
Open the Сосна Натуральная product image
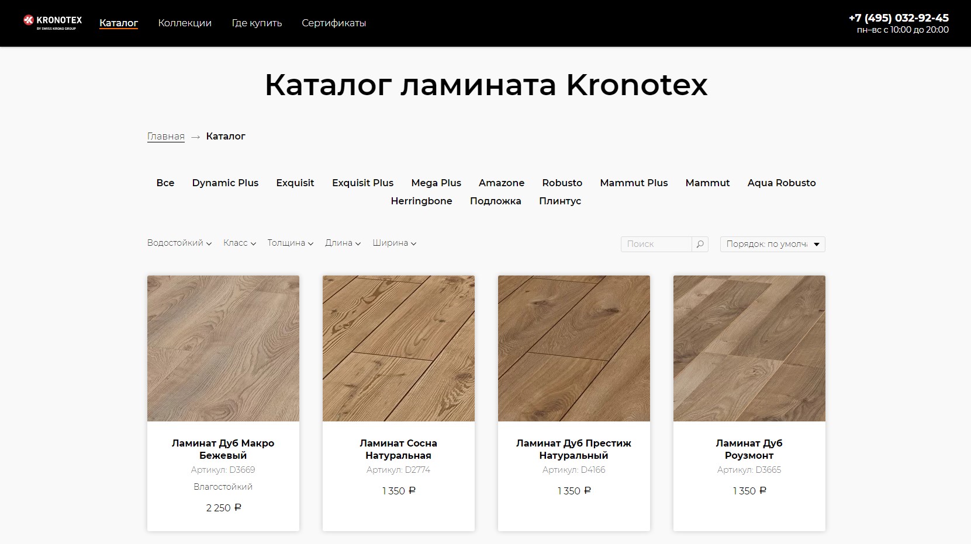[399, 348]
